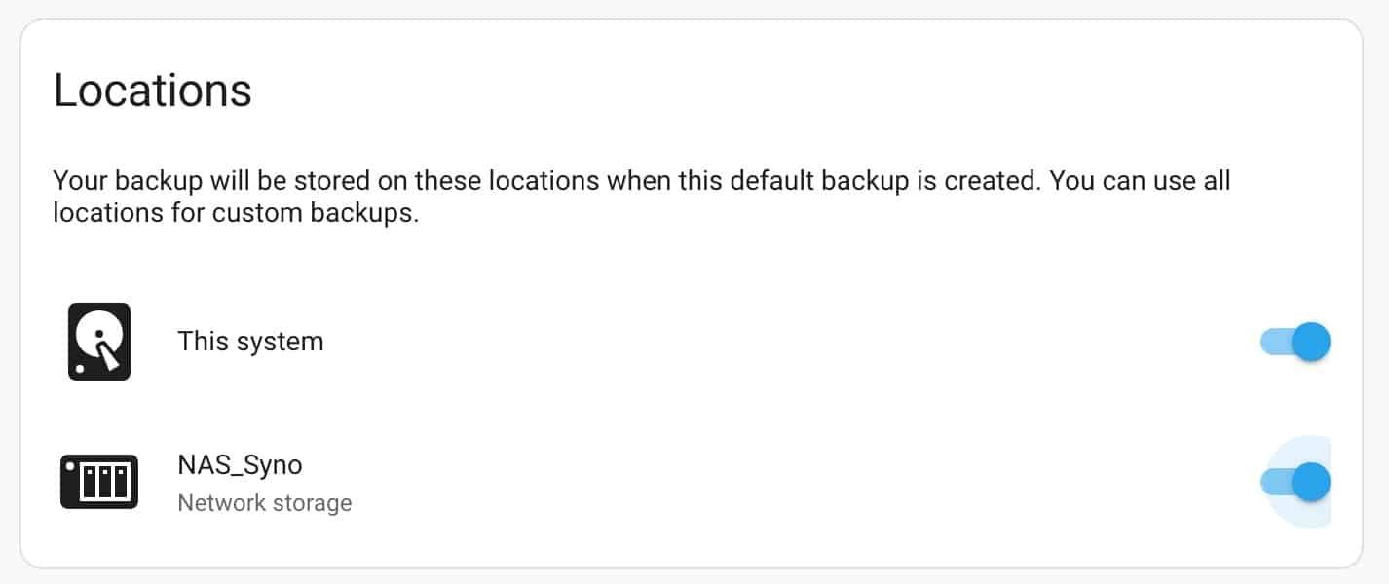The height and width of the screenshot is (584, 1389).
Task: Disable the This system backup location toggle
Action: pyautogui.click(x=1295, y=342)
